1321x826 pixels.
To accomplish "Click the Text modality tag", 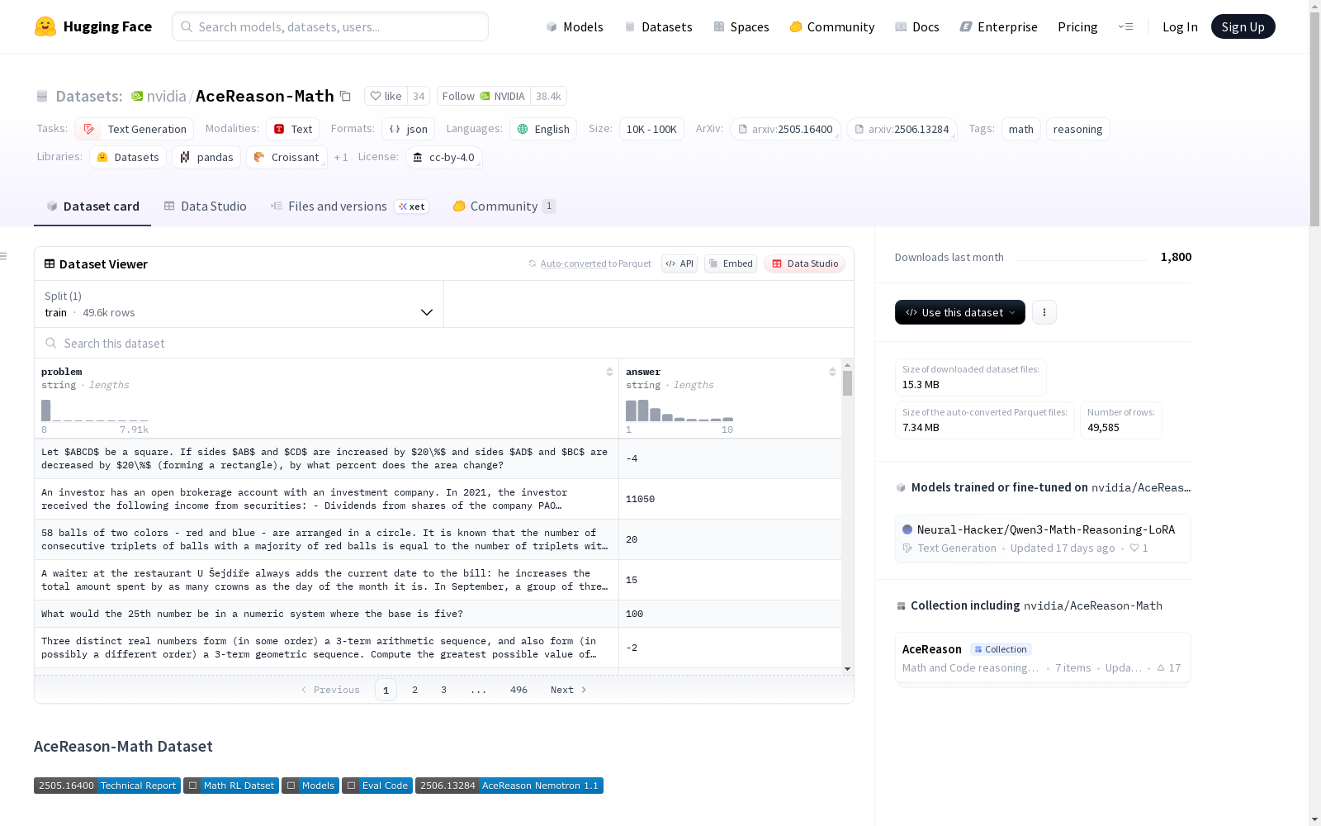I will click(292, 129).
